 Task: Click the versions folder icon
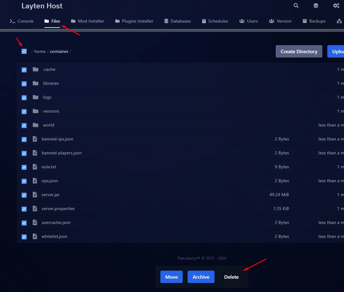(x=36, y=111)
